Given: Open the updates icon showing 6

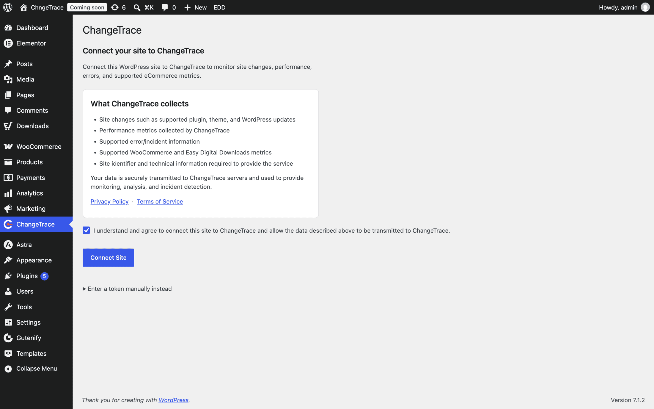Looking at the screenshot, I should (115, 7).
